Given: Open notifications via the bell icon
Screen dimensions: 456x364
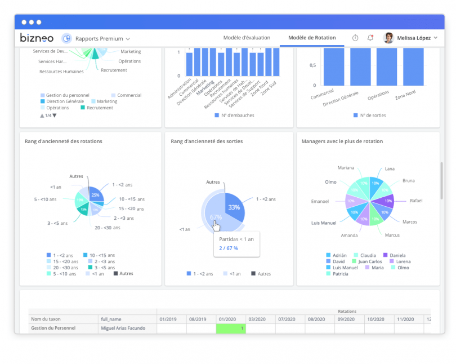Looking at the screenshot, I should pos(371,38).
